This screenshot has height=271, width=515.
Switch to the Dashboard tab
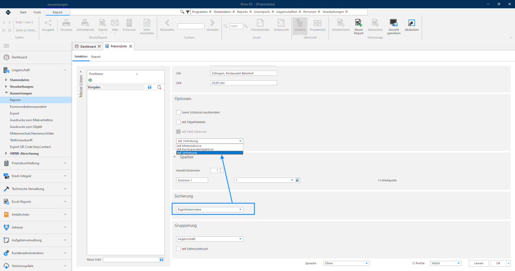88,46
